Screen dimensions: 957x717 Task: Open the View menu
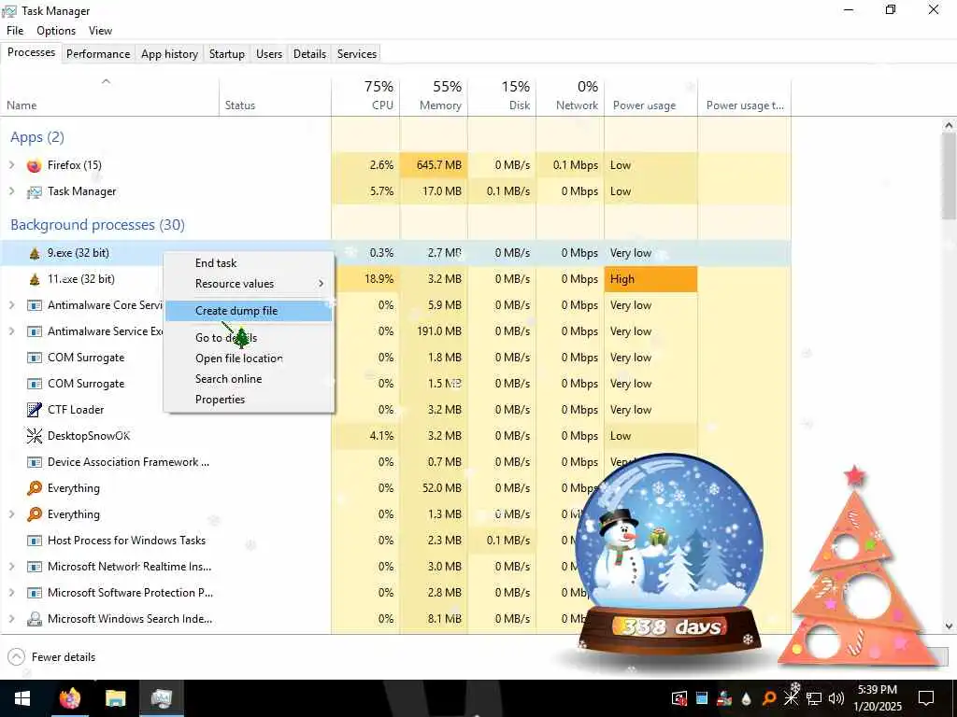100,31
